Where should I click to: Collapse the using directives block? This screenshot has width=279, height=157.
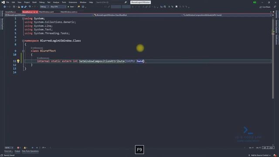coord(23,18)
